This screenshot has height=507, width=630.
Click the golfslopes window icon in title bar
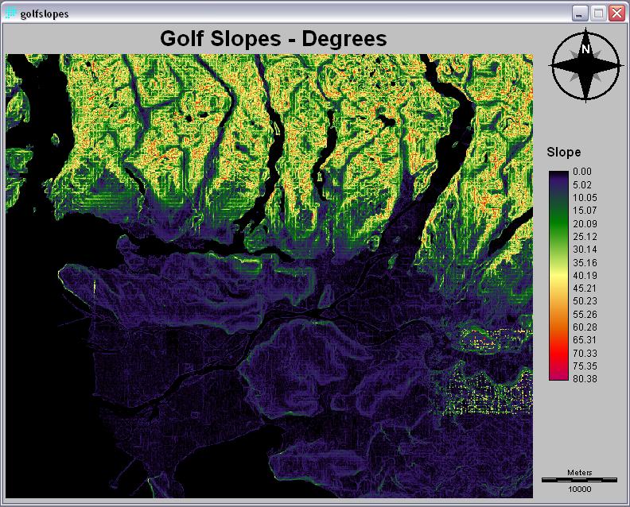(x=11, y=14)
